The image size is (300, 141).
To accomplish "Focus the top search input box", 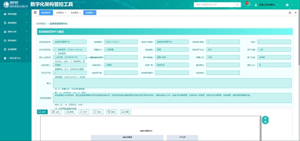I will coord(214,5).
